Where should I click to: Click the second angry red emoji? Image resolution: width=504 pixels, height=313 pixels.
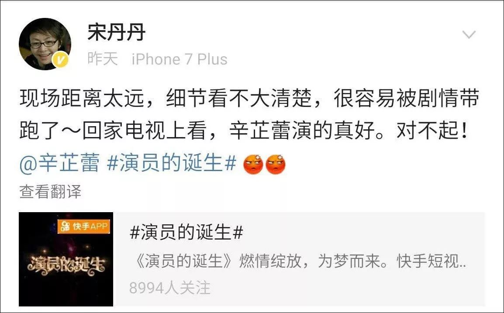coord(276,164)
